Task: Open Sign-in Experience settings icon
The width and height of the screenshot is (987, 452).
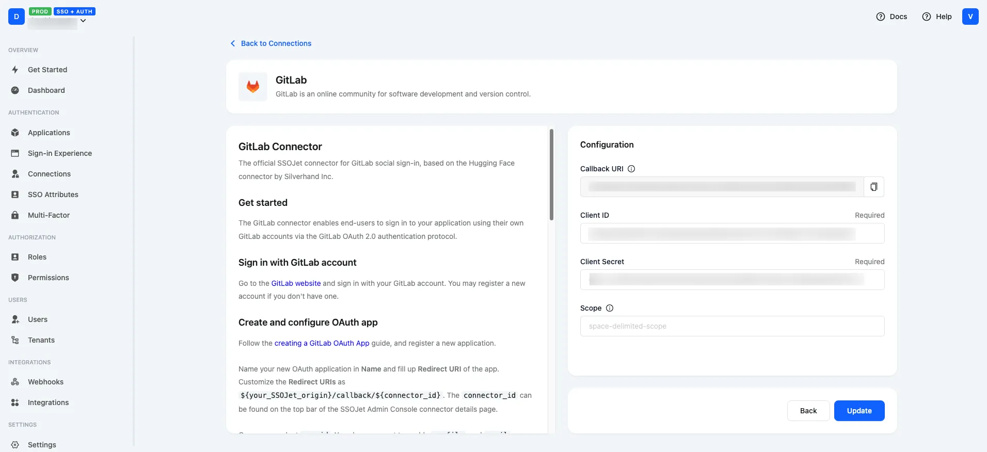Action: [15, 153]
